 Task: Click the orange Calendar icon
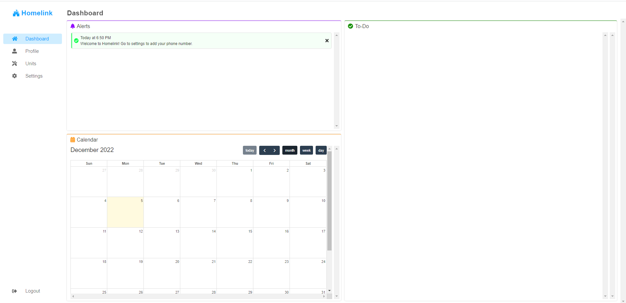(x=73, y=140)
